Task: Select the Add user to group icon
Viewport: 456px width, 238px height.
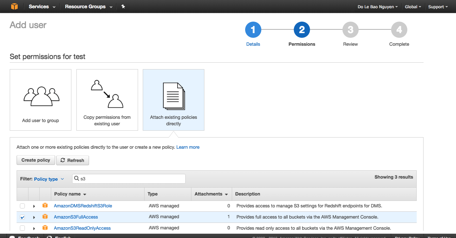Action: coord(41,96)
